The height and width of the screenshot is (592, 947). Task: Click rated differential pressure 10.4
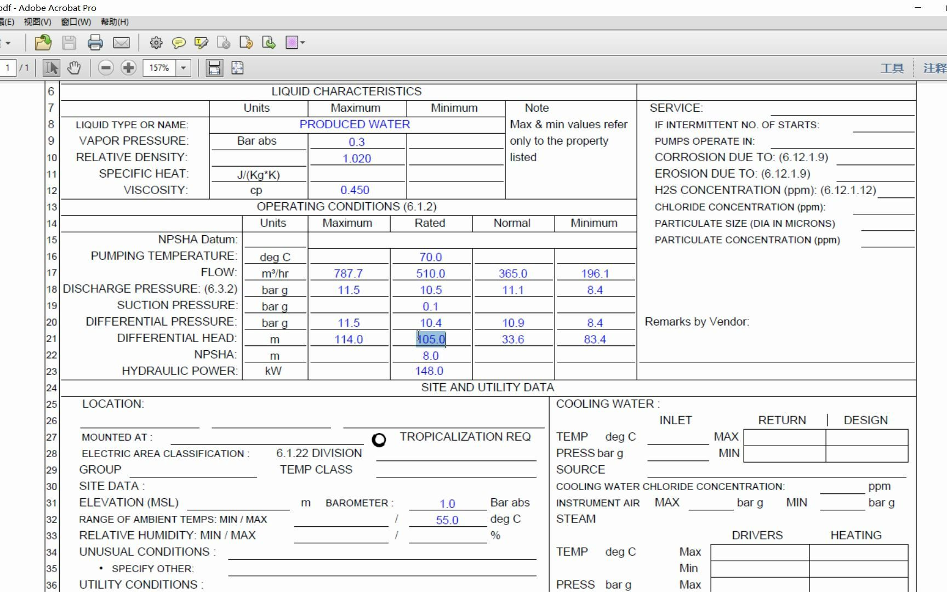pyautogui.click(x=431, y=323)
